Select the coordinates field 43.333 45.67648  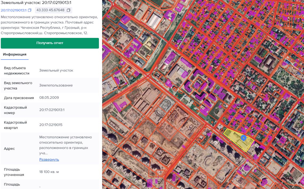[54, 10]
